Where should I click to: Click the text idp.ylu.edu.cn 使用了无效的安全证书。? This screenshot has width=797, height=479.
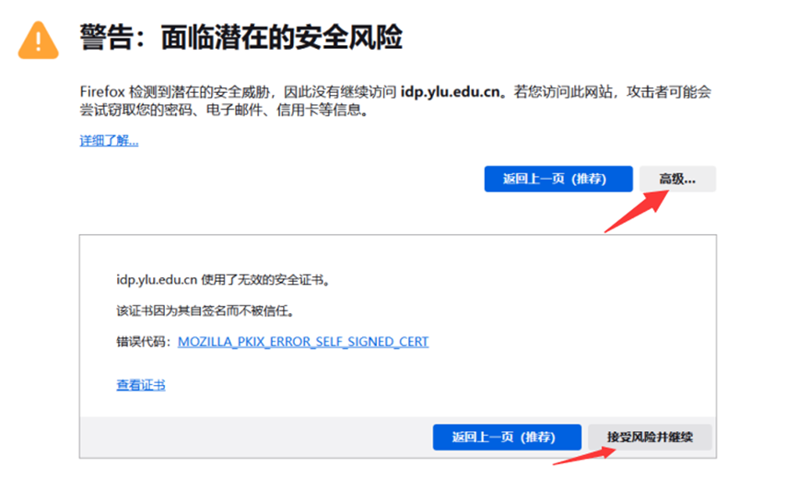point(224,280)
